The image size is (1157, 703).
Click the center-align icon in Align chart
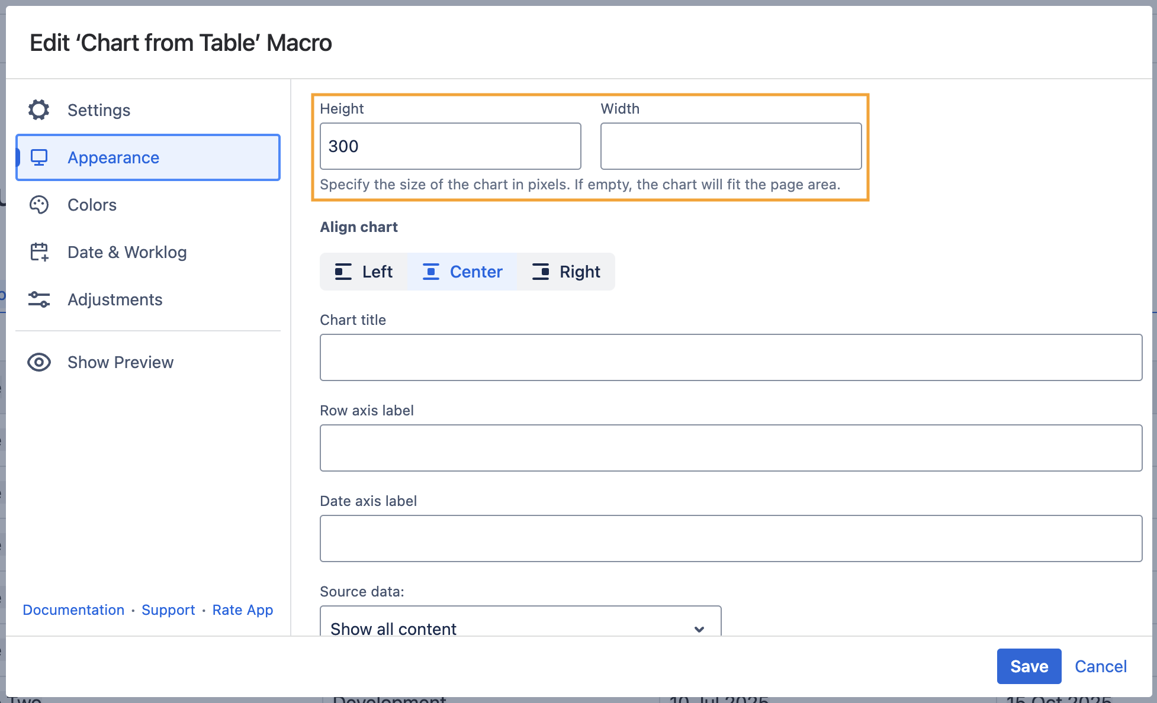click(431, 272)
